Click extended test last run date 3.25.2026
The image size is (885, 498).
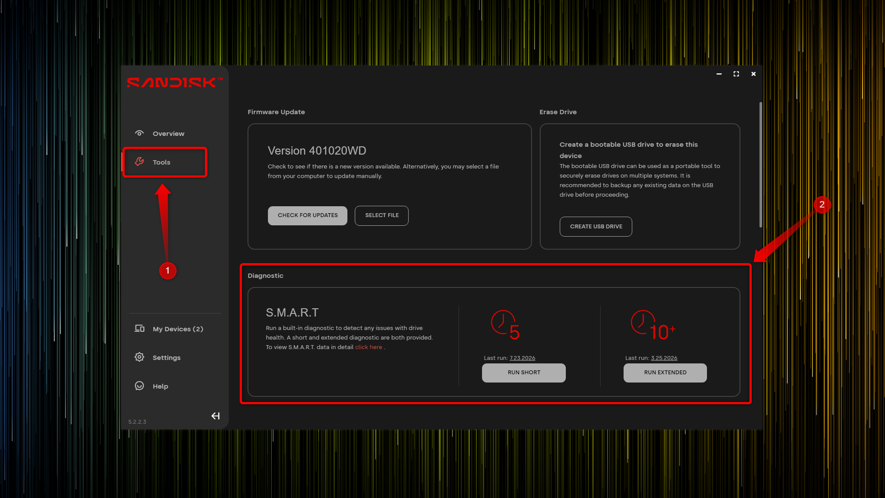point(664,358)
